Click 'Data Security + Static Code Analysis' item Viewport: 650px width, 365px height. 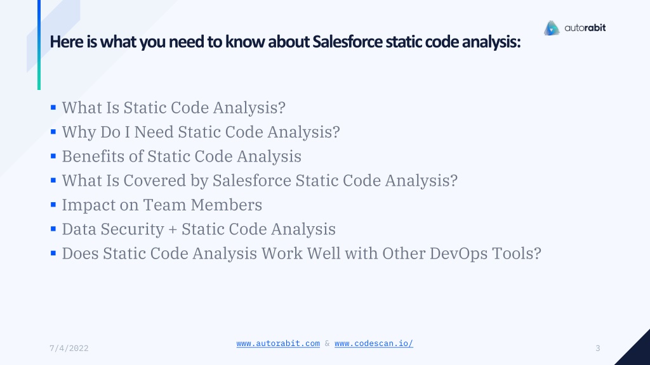pos(199,229)
